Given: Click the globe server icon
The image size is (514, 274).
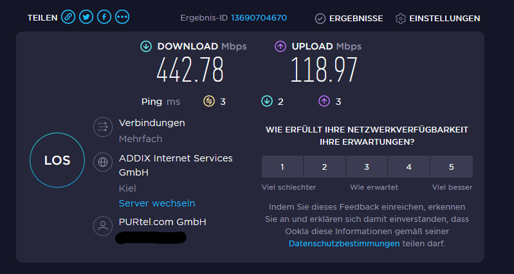Looking at the screenshot, I should 103,162.
